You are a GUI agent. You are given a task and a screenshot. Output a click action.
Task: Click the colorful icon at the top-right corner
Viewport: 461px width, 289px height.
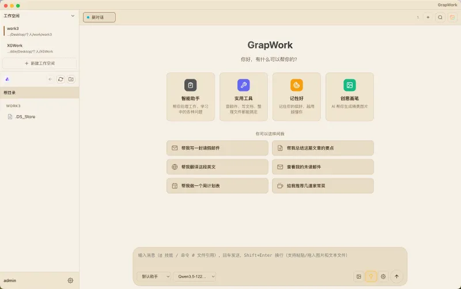(x=452, y=17)
